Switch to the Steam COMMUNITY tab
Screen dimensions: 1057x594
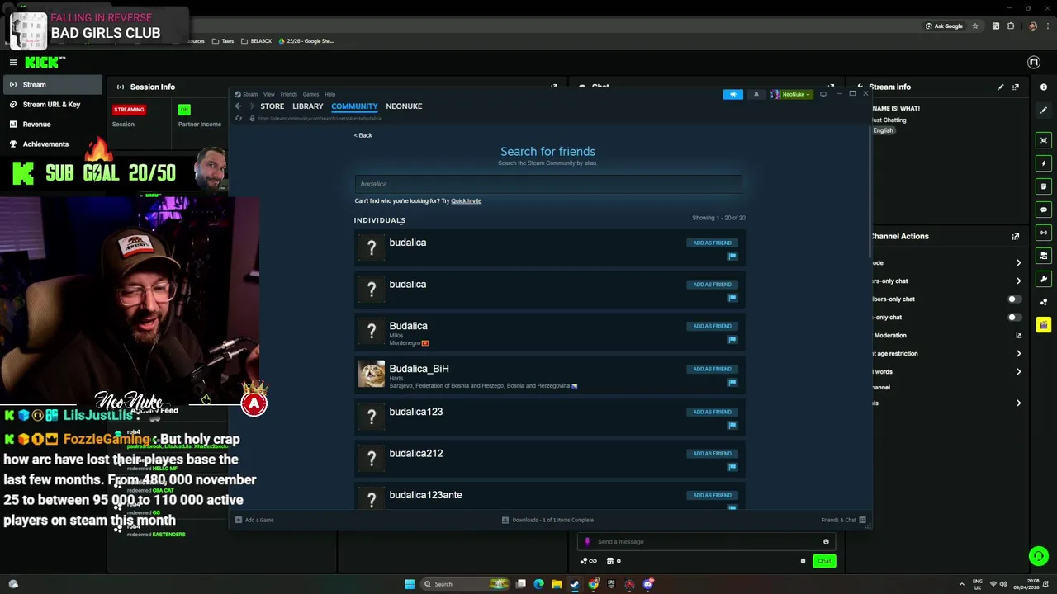[x=354, y=106]
